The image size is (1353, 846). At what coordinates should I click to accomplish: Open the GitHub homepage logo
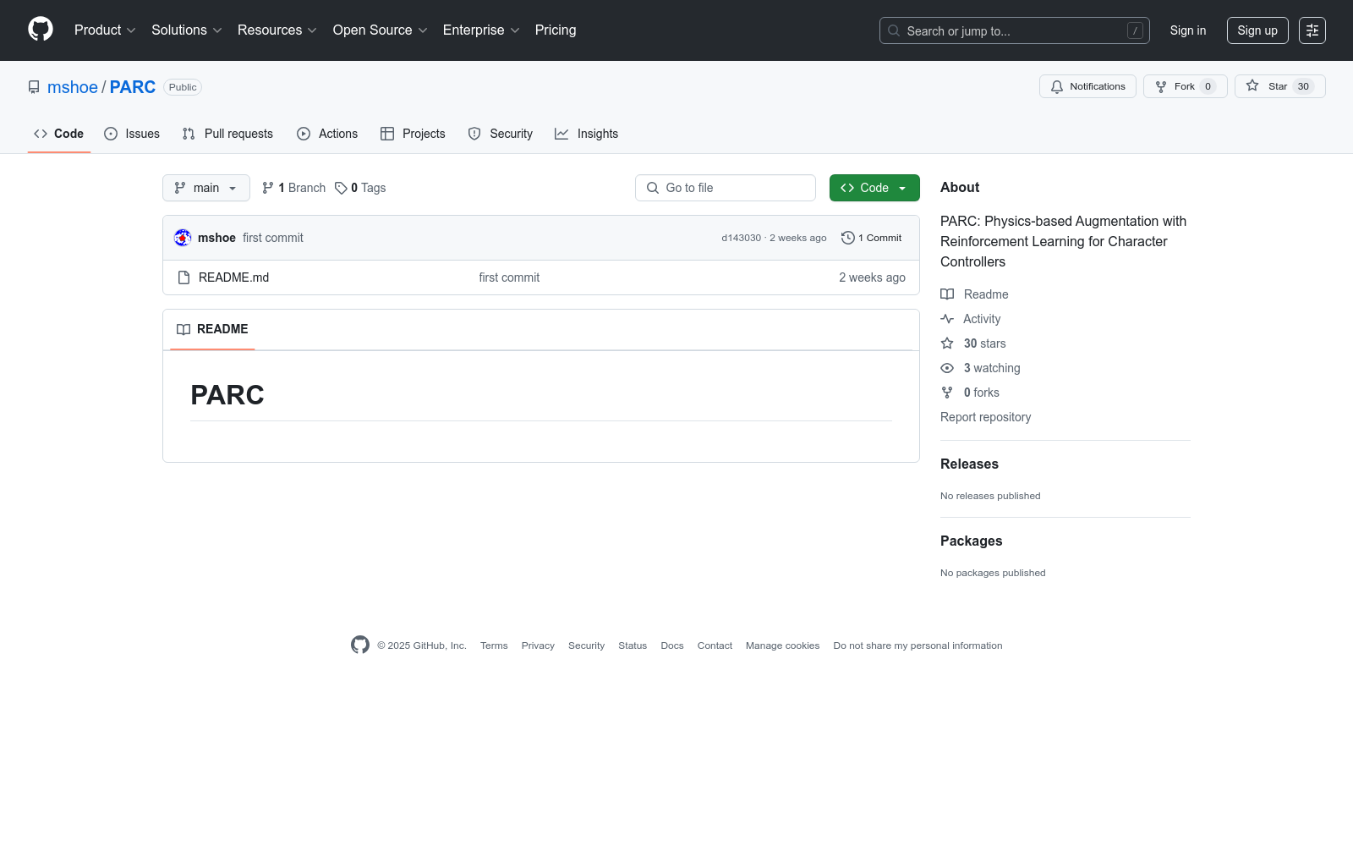[x=41, y=30]
